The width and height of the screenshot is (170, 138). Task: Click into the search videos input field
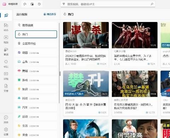tap(108, 4)
